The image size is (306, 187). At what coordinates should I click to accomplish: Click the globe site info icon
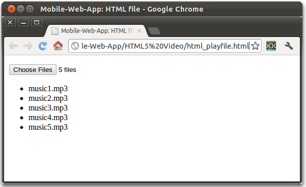[75, 46]
